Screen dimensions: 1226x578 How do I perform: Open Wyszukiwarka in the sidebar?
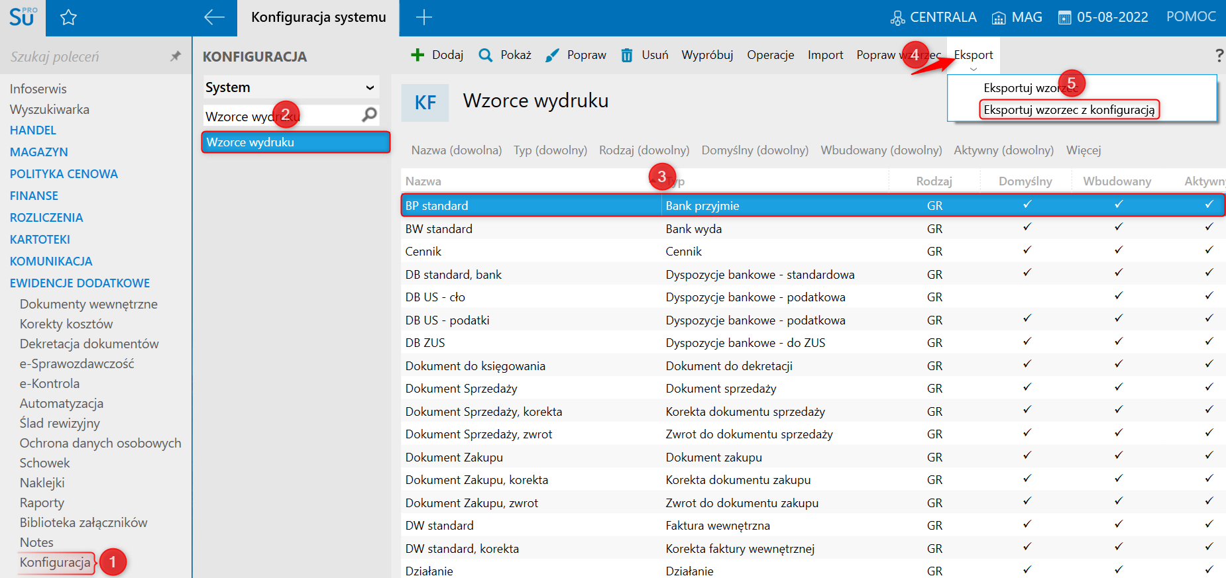50,109
